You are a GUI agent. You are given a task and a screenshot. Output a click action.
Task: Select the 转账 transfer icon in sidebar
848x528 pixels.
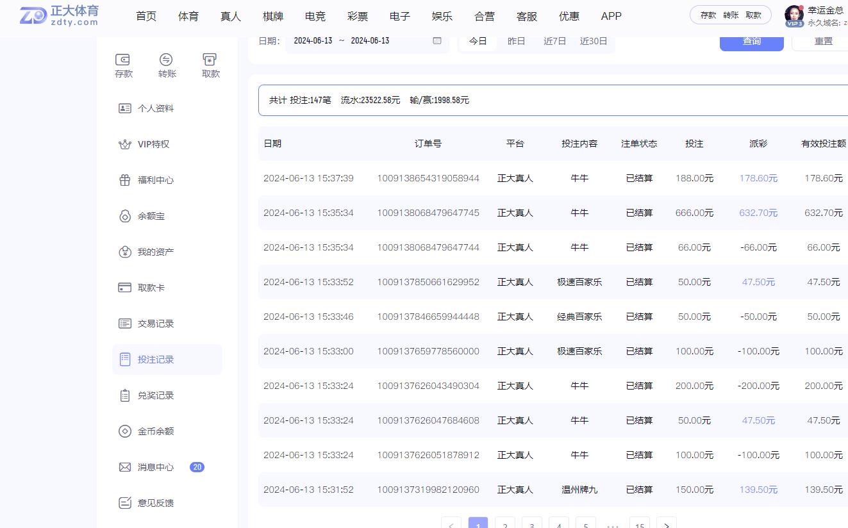(167, 59)
